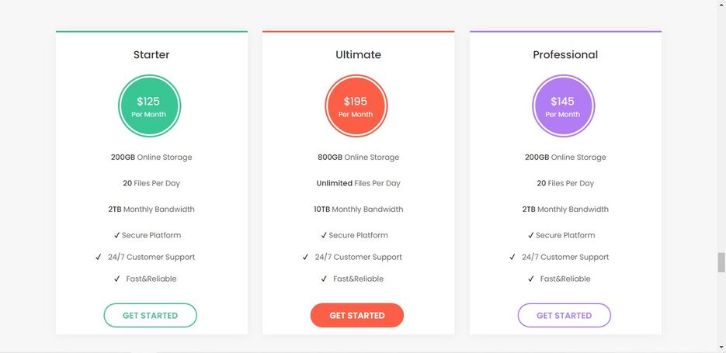
Task: Click the checkmark beside Ultimate 24/7 Customer Support
Action: (305, 257)
